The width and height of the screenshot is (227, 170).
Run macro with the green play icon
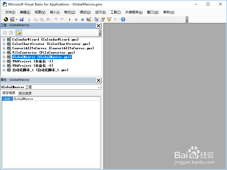(x=70, y=19)
